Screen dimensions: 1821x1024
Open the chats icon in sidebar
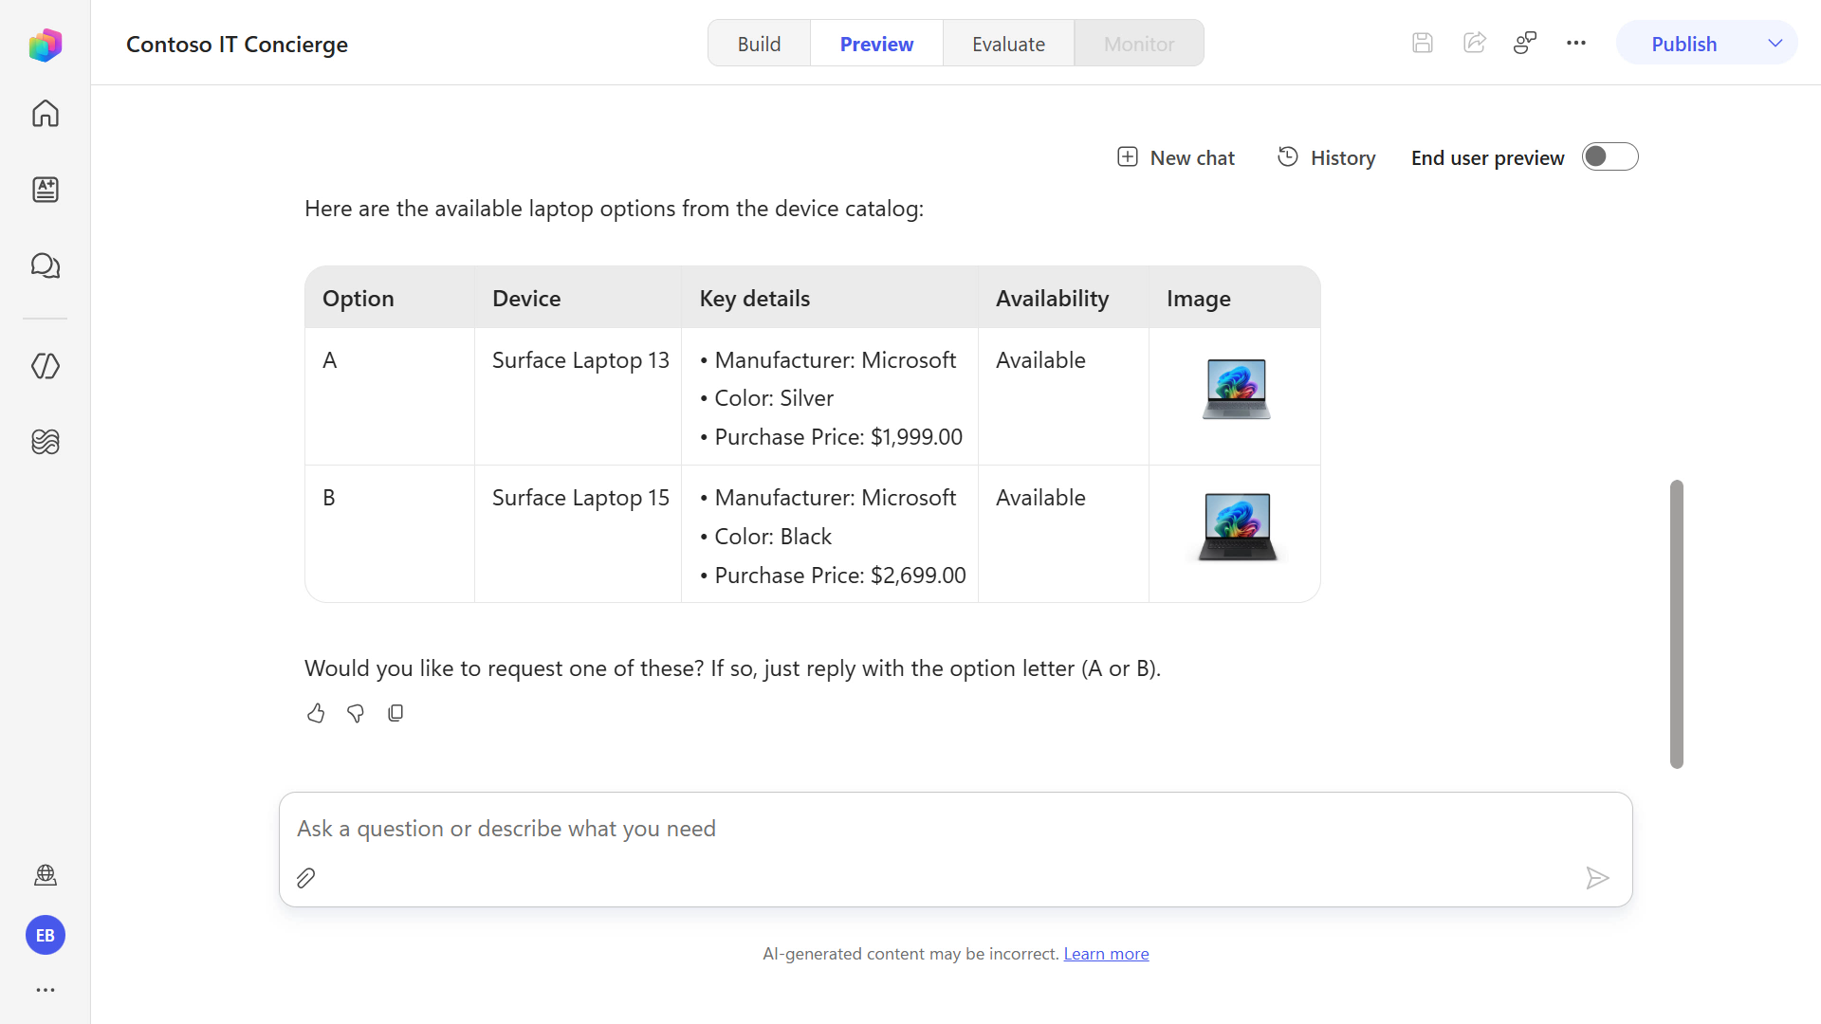click(x=45, y=265)
